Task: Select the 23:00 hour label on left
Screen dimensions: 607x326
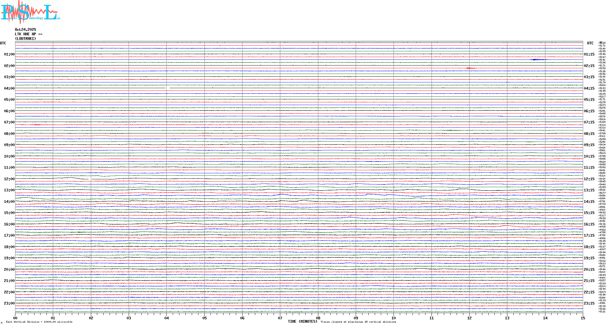Action: 9,303
